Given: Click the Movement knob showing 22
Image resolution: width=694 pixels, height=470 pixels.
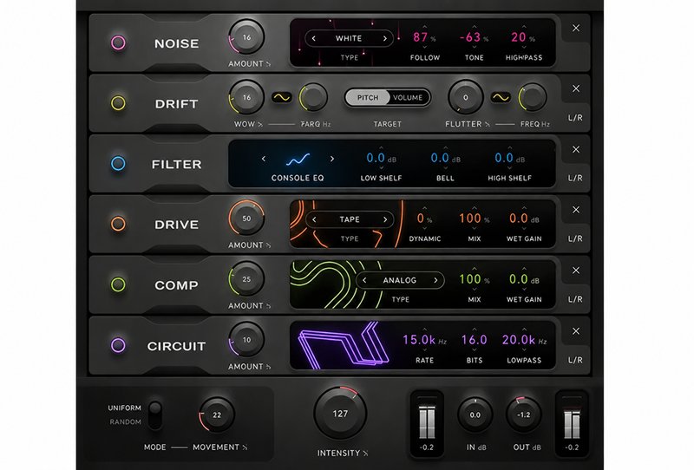Looking at the screenshot, I should [x=216, y=415].
